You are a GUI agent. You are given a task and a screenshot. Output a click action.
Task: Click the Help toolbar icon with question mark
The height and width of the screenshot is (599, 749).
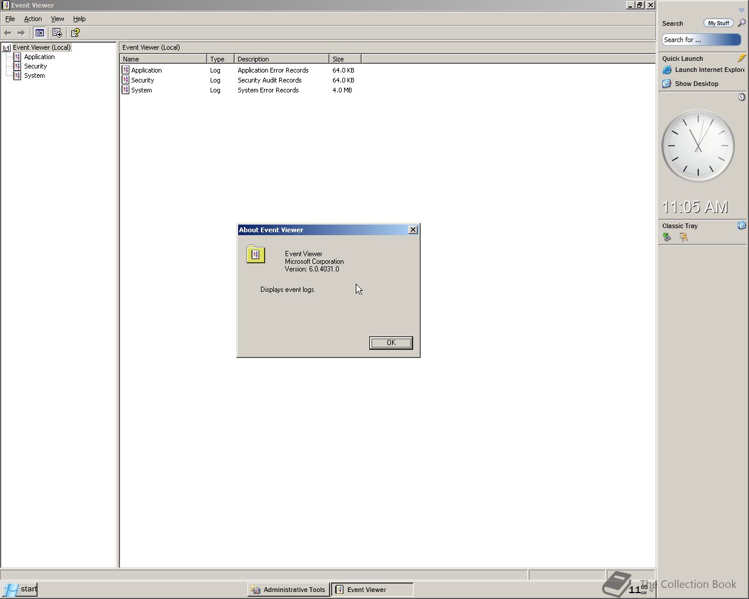pos(75,33)
